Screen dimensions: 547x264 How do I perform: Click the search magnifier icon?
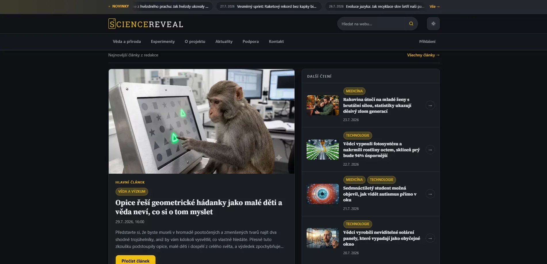coord(411,24)
